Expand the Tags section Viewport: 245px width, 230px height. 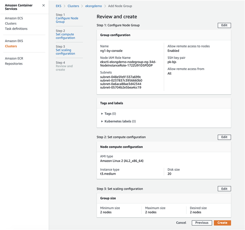point(108,113)
